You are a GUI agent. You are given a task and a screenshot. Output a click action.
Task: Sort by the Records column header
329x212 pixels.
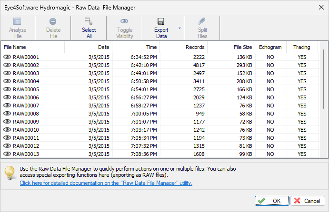[184, 47]
